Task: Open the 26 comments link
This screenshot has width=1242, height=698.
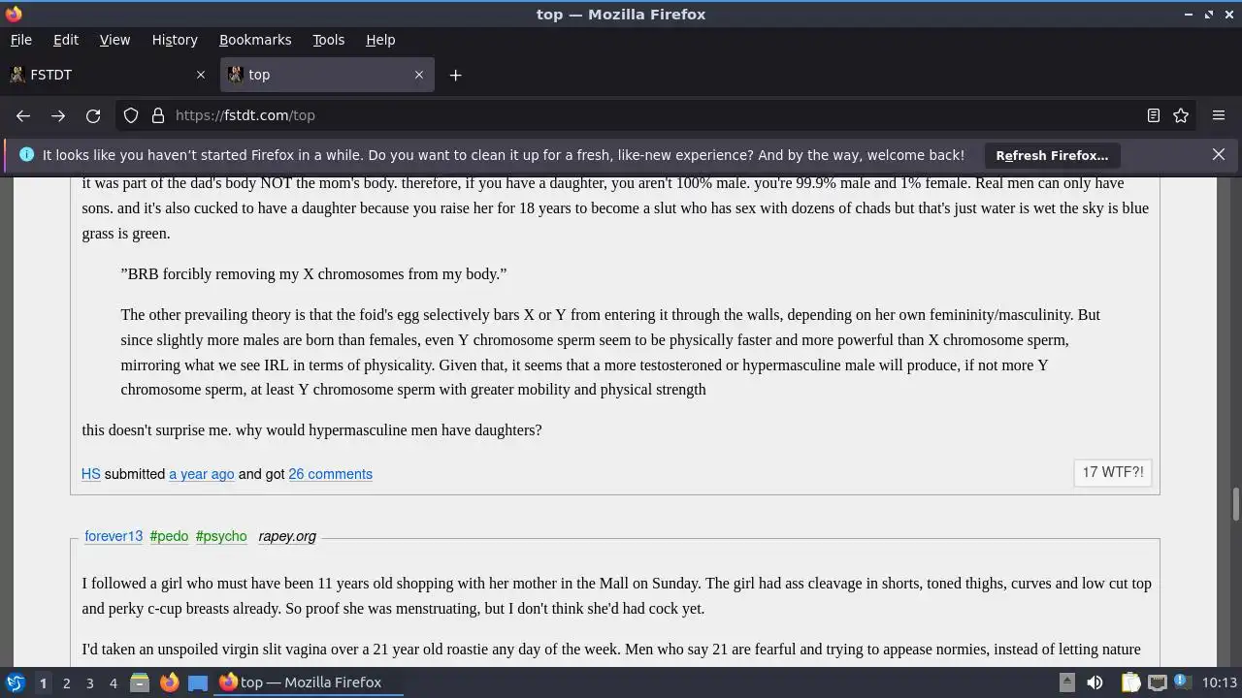Action: pyautogui.click(x=330, y=474)
